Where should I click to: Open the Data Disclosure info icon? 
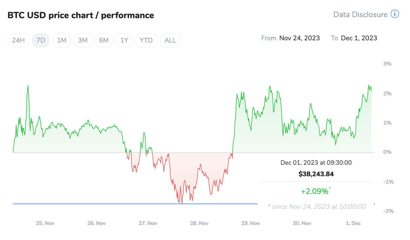[x=395, y=14]
